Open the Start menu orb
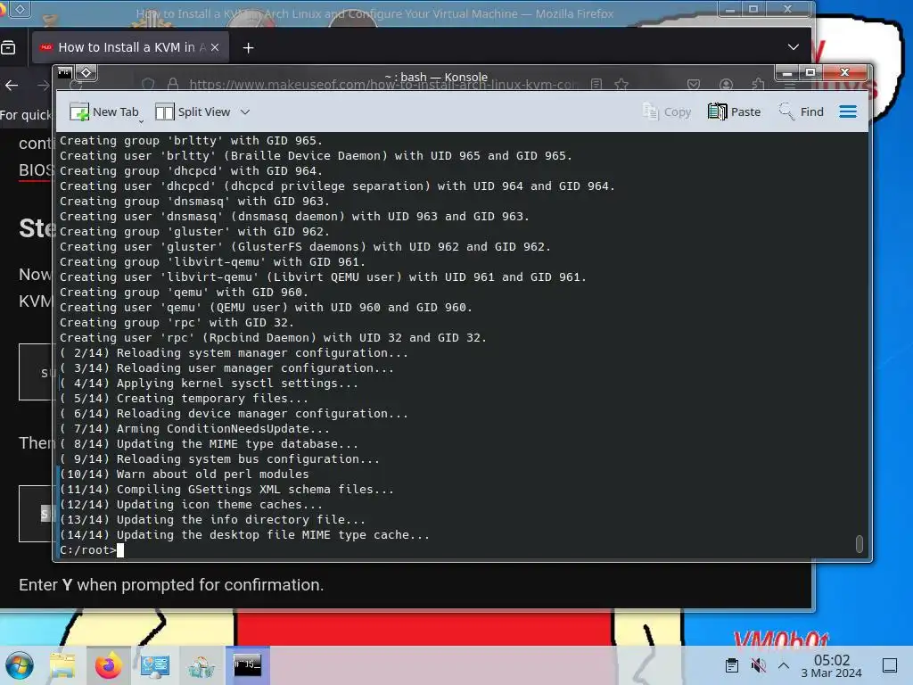This screenshot has height=685, width=913. (20, 665)
